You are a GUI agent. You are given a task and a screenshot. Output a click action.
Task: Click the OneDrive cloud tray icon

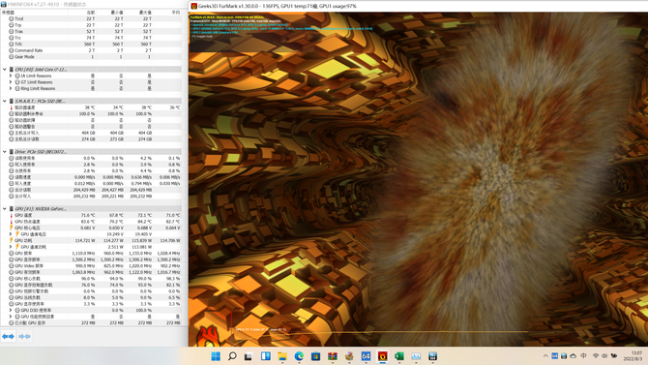coord(574,356)
